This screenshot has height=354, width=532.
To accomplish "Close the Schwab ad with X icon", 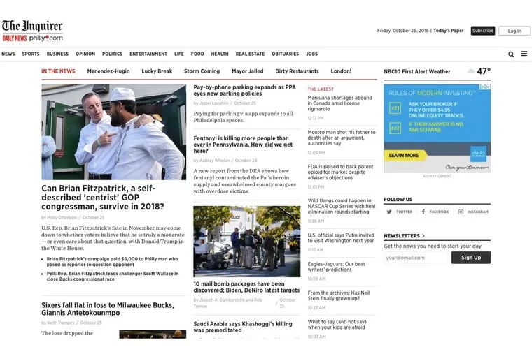I will point(487,87).
